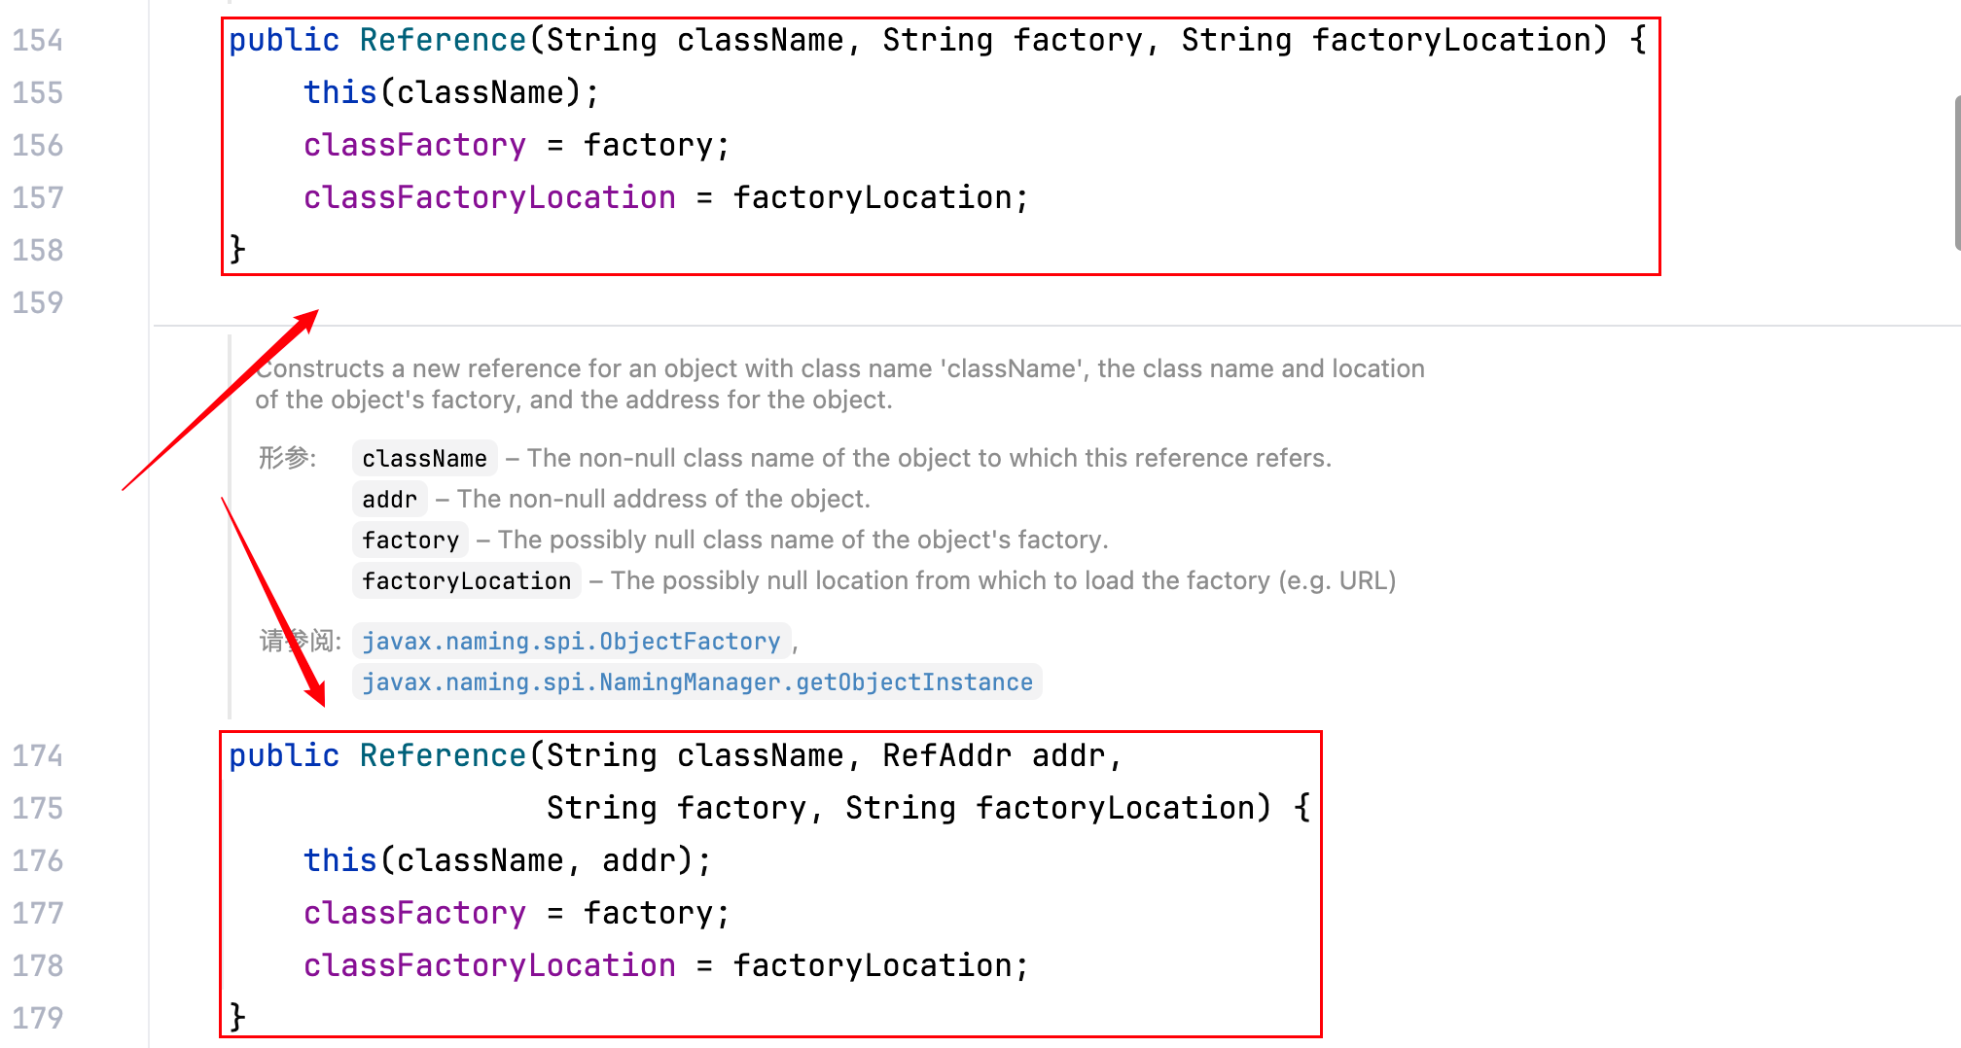Click the Reference constructor name on line 154
Image resolution: width=1961 pixels, height=1048 pixels.
click(443, 41)
